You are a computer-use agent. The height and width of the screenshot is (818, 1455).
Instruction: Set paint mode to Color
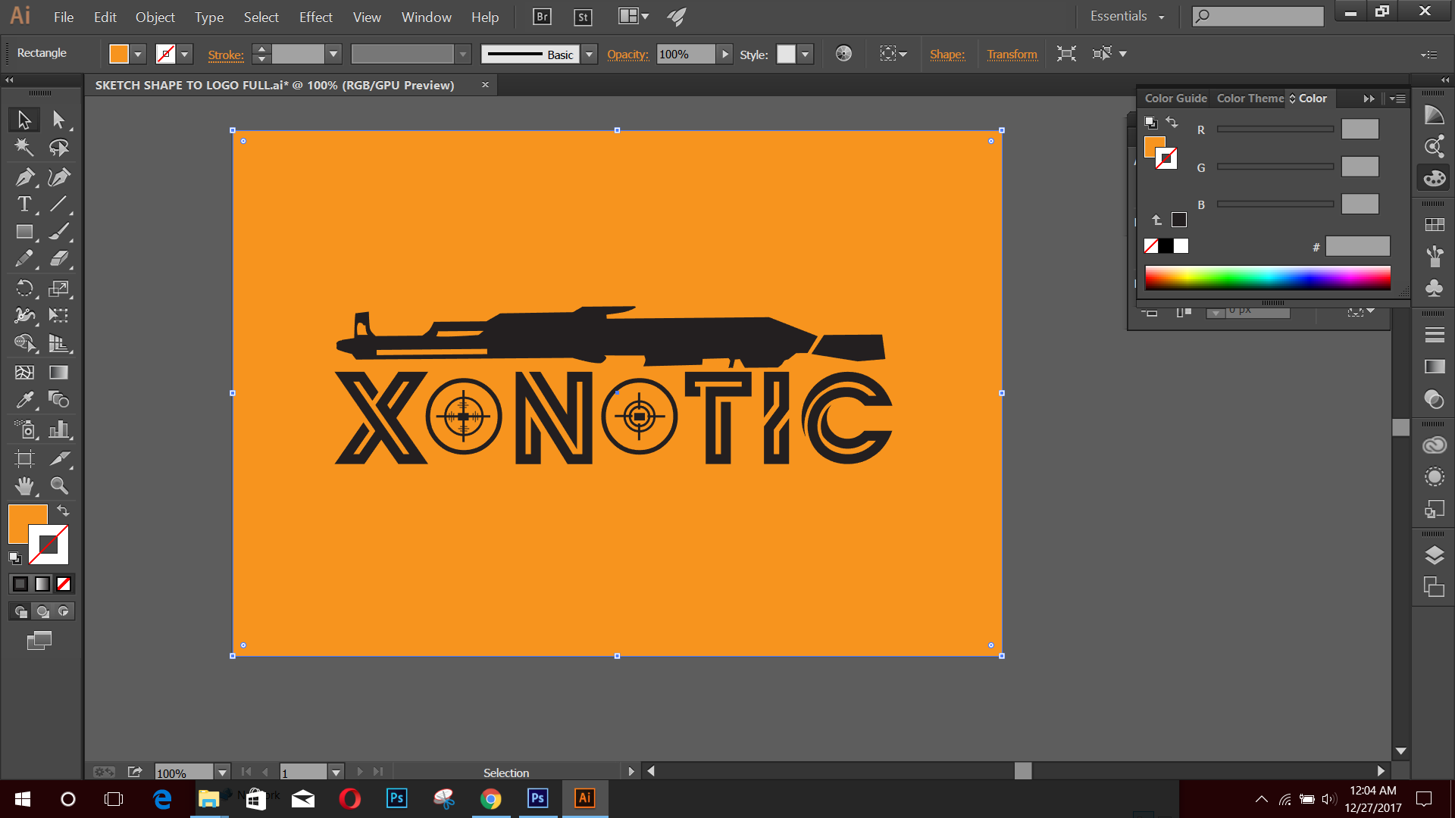click(x=20, y=584)
